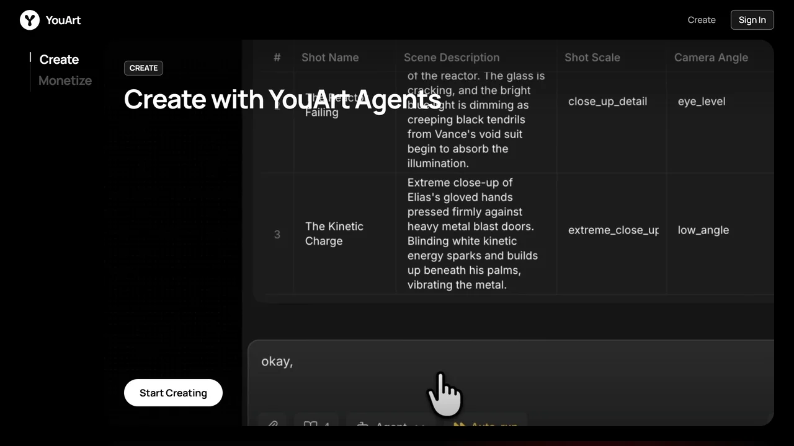Click the close_up_detail shot scale cell
This screenshot has height=446, width=794.
(x=607, y=102)
